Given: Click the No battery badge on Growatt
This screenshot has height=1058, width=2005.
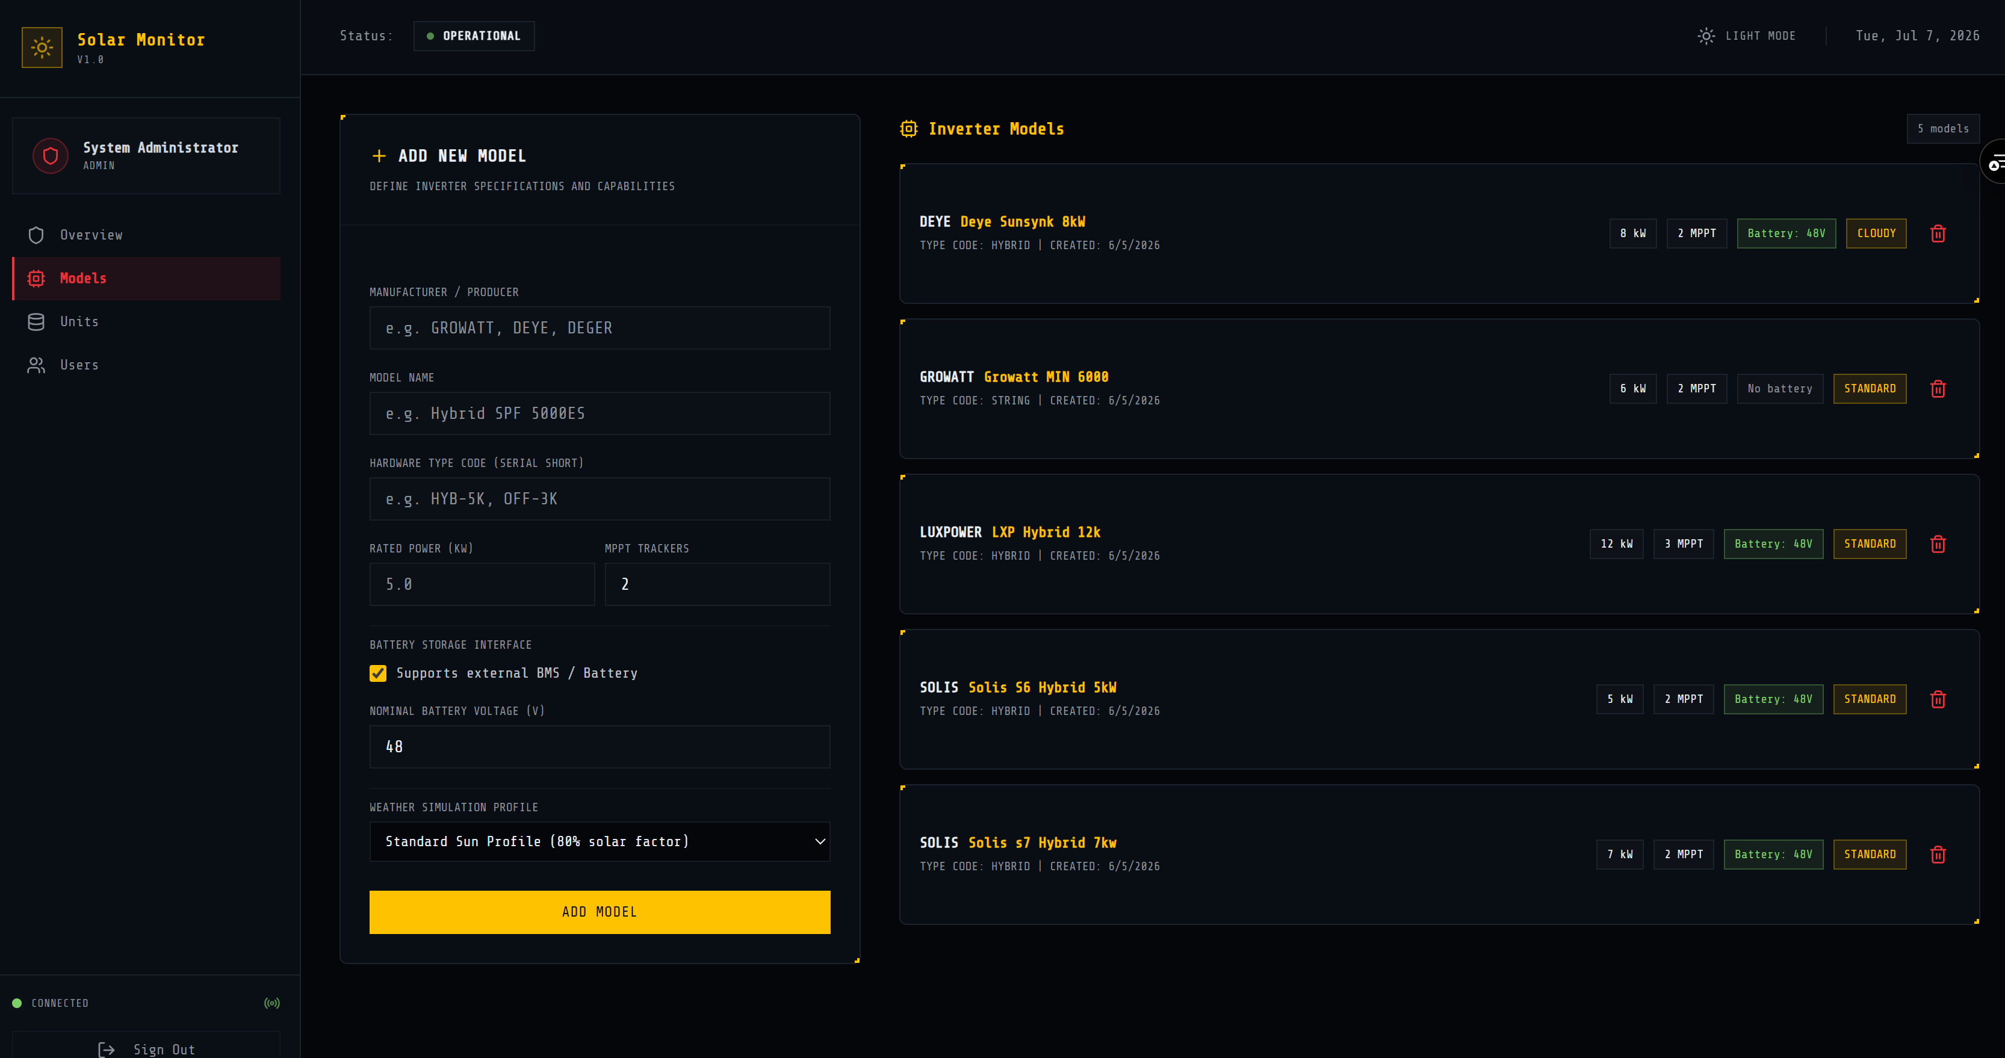Looking at the screenshot, I should 1780,389.
